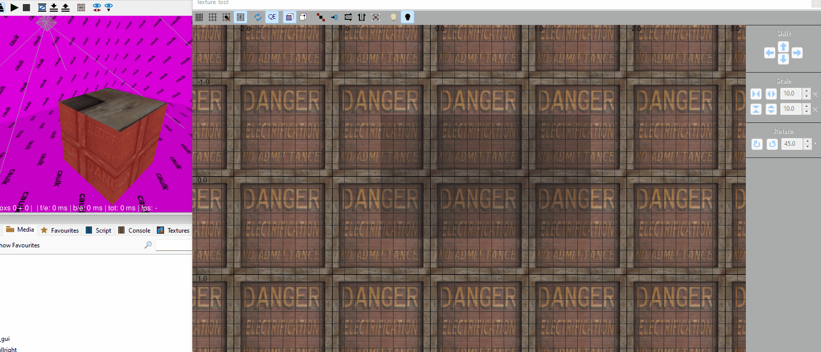Increase rotation angle with up spinner
821x352 pixels.
[808, 141]
